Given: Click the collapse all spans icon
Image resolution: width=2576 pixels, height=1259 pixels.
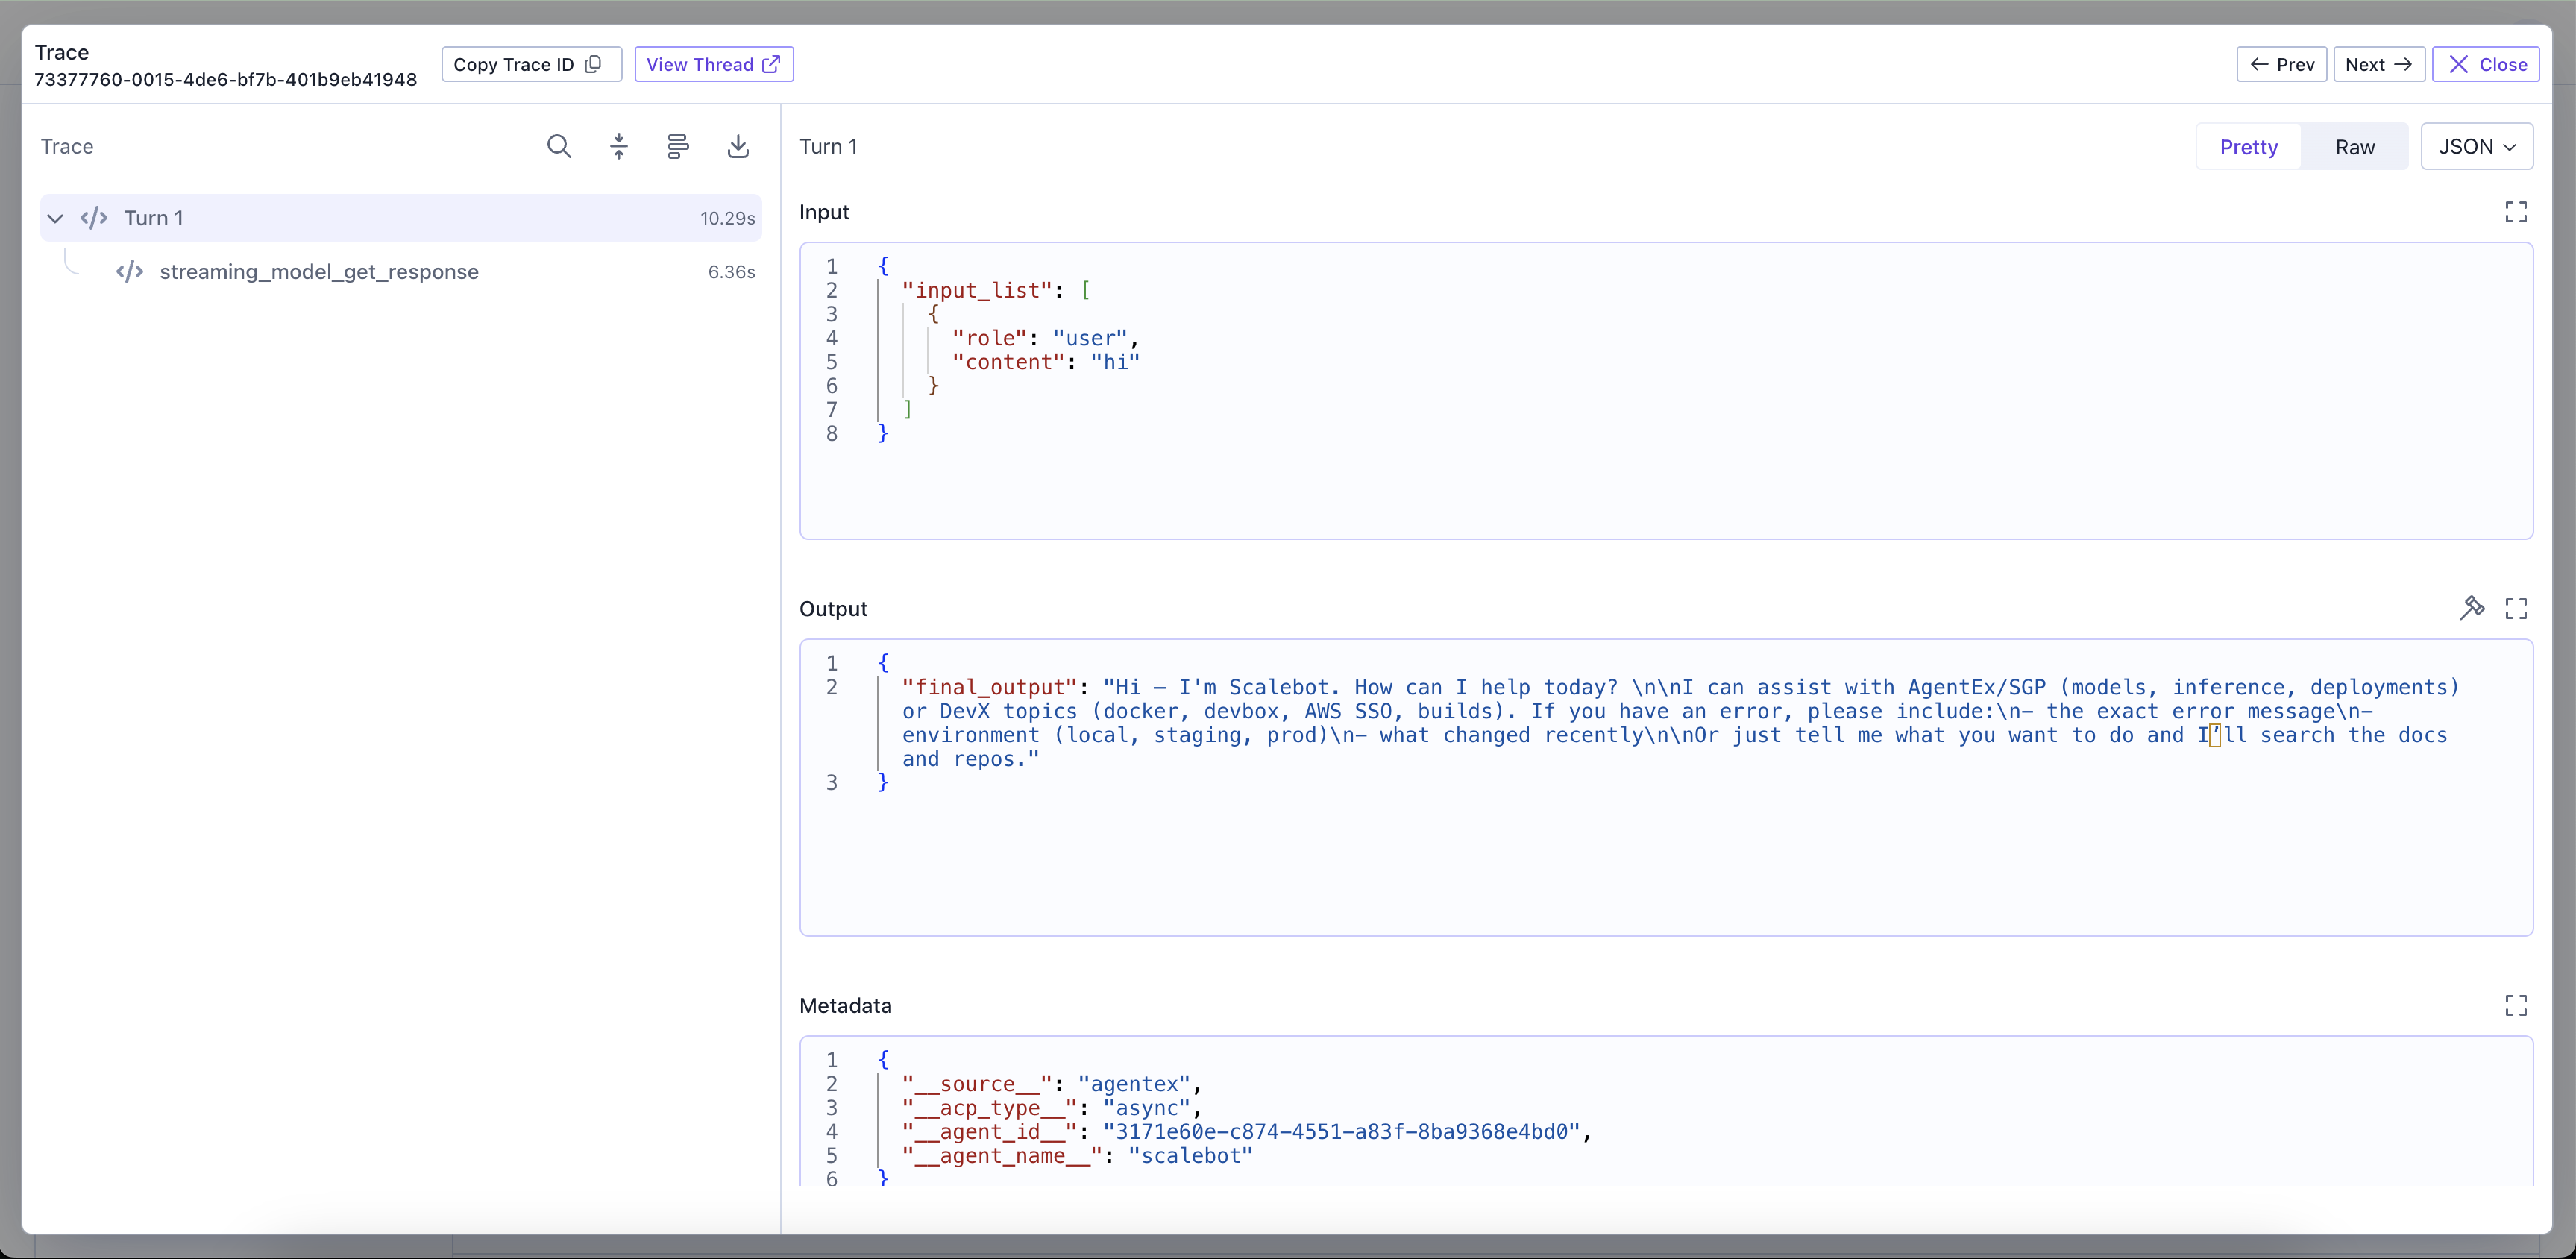Looking at the screenshot, I should [619, 147].
